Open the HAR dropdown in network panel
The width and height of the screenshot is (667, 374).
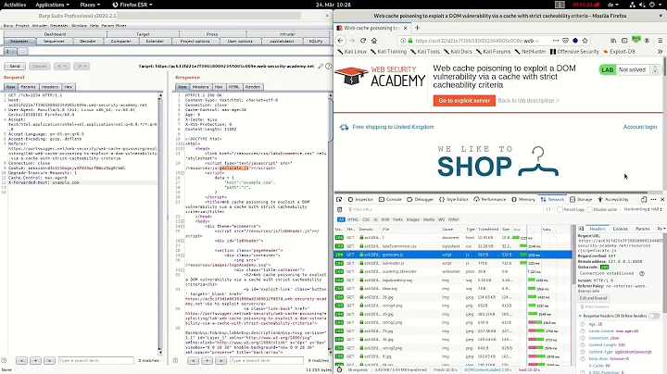[x=657, y=209]
